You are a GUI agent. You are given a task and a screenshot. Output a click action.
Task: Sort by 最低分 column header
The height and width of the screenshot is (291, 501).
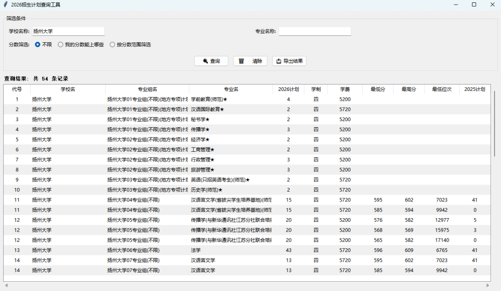tap(378, 89)
